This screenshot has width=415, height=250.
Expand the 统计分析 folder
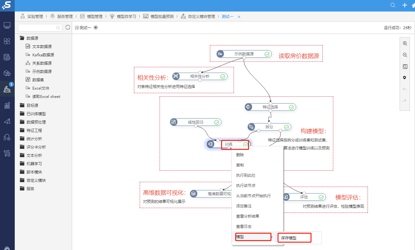pos(22,139)
